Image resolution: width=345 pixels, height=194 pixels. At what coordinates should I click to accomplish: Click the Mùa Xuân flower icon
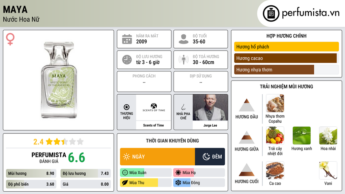[x=125, y=173]
